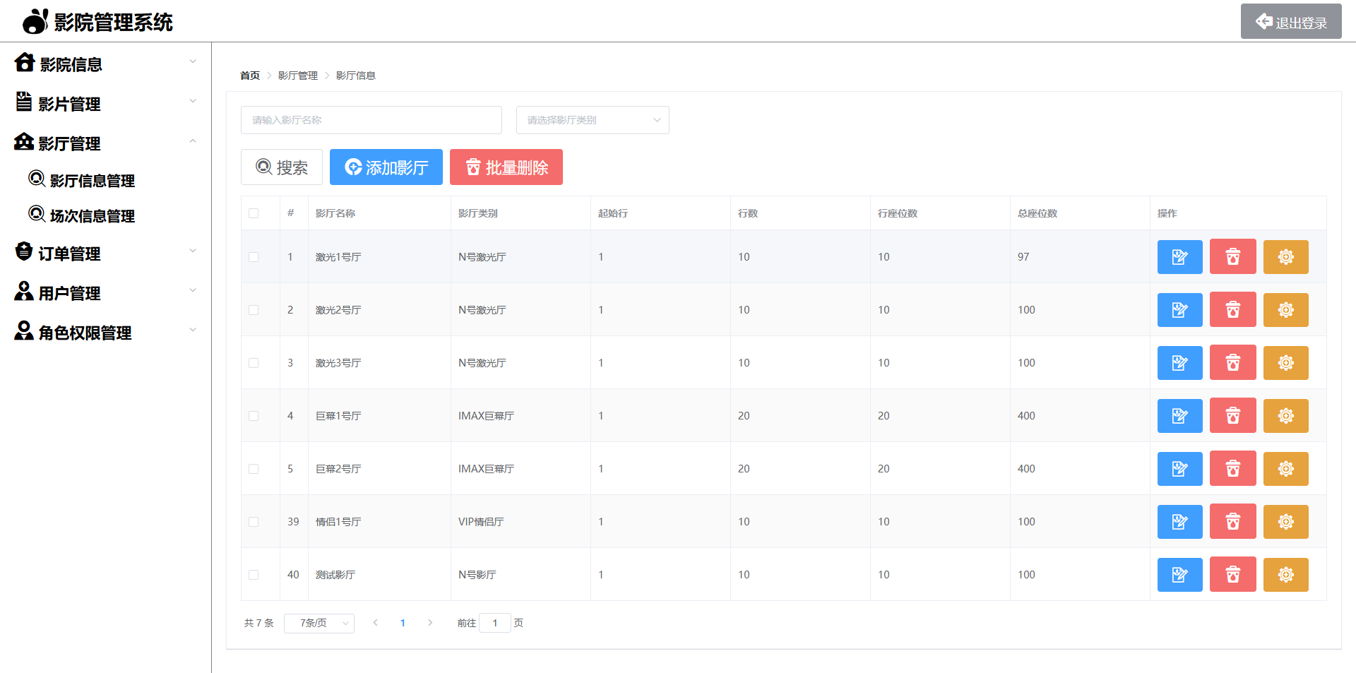Select the header checkbox to select all halls
The height and width of the screenshot is (673, 1356).
(x=254, y=213)
